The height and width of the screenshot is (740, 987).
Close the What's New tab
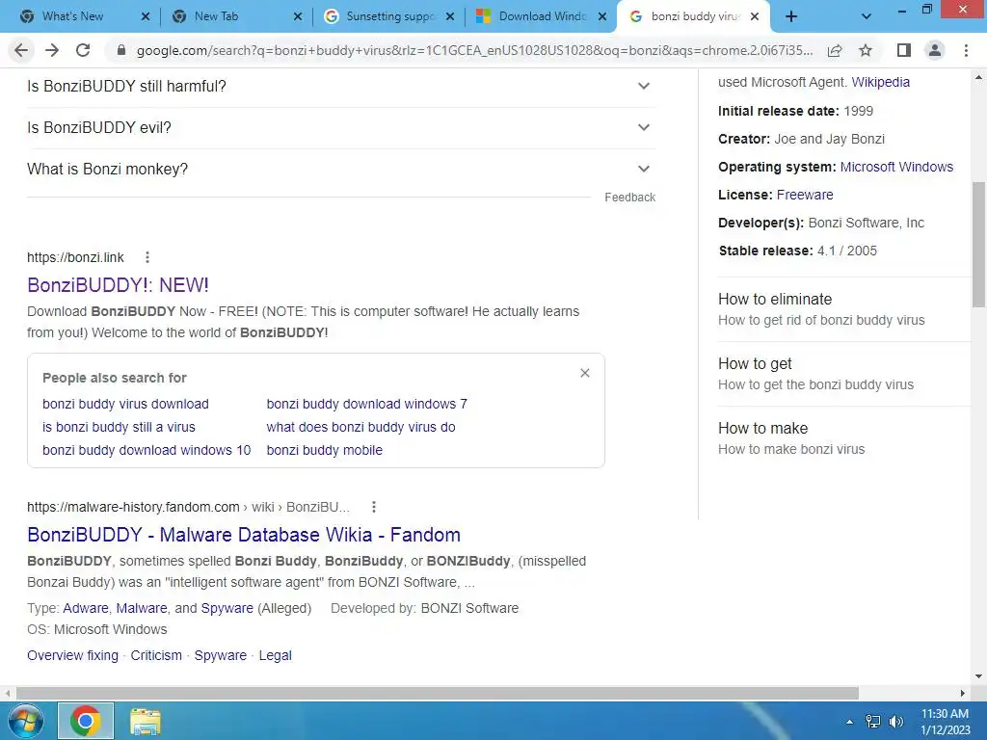(x=146, y=17)
